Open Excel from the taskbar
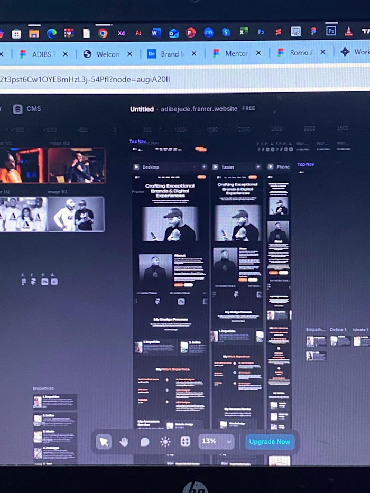Image resolution: width=370 pixels, height=493 pixels. (244, 32)
